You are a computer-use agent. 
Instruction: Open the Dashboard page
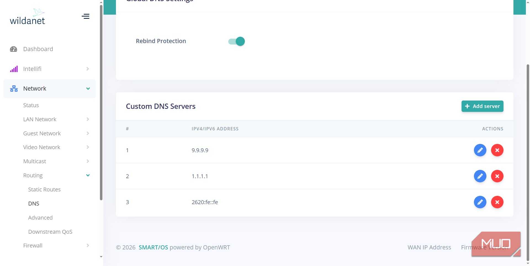pos(38,49)
